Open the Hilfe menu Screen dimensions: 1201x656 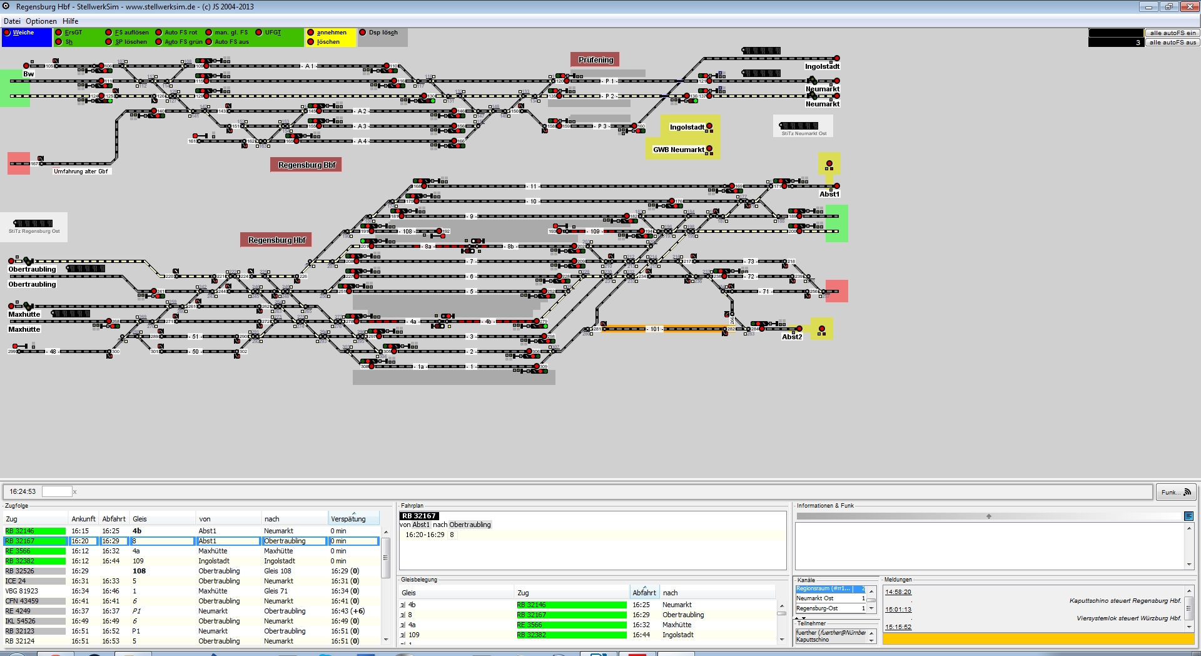click(70, 21)
